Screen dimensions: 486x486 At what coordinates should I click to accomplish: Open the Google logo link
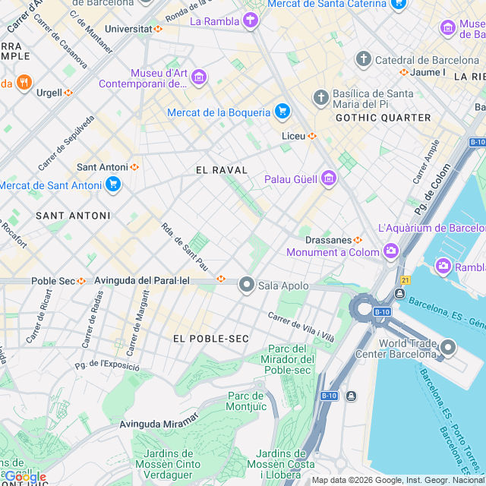pyautogui.click(x=26, y=477)
